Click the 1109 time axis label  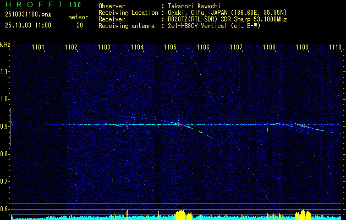tap(303, 47)
